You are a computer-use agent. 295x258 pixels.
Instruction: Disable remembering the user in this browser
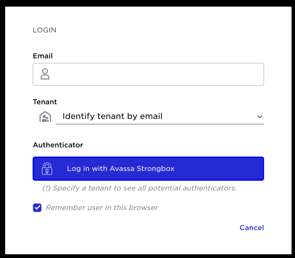click(x=37, y=207)
